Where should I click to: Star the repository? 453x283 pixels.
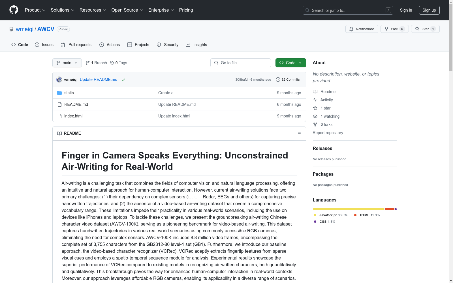[x=425, y=29]
